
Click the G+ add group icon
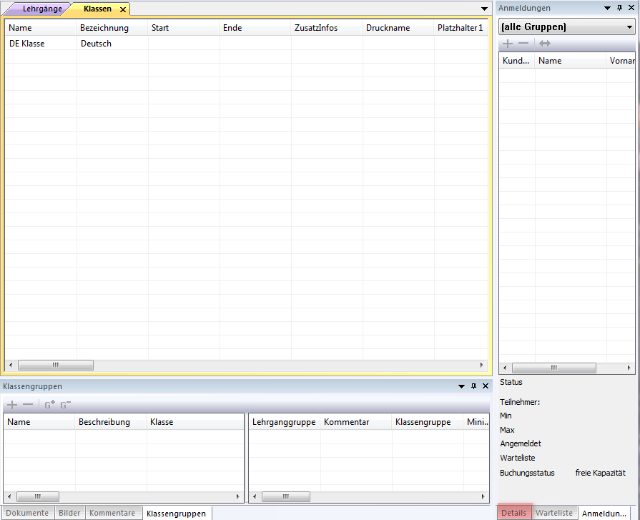(49, 405)
